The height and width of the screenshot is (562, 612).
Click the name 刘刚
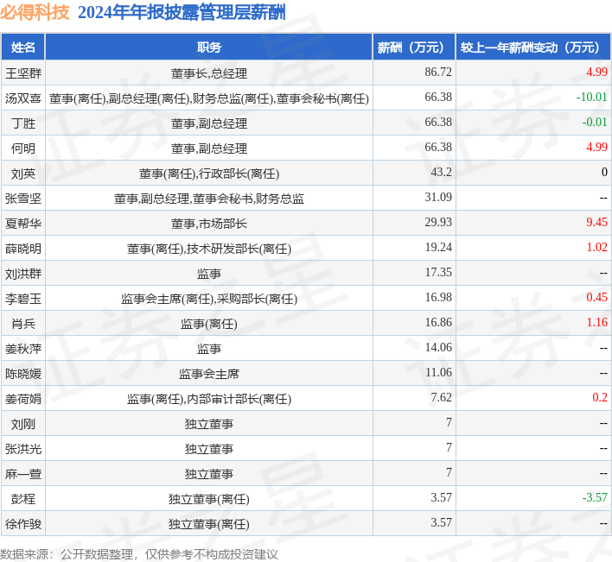[23, 424]
